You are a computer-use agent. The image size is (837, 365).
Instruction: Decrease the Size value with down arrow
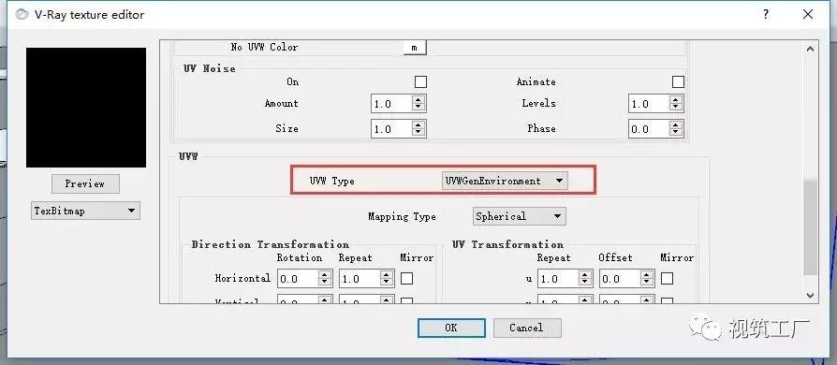coord(418,133)
